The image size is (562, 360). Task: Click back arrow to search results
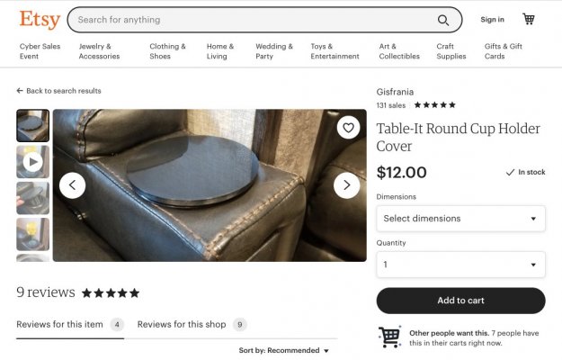click(20, 91)
